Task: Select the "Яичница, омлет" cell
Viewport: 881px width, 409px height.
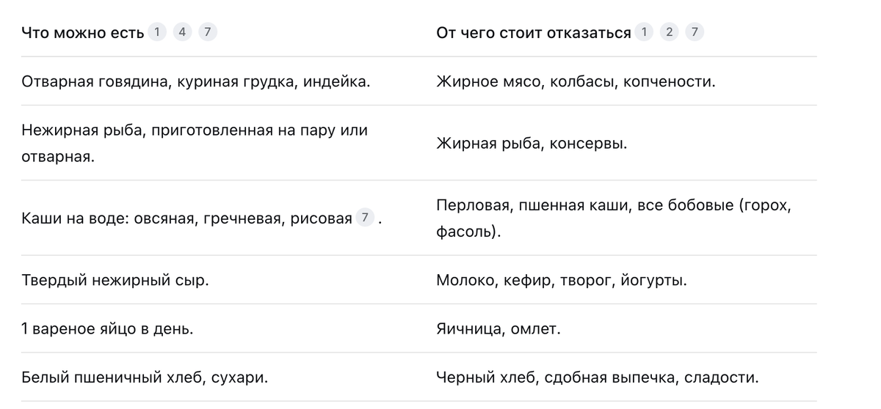Action: [498, 328]
